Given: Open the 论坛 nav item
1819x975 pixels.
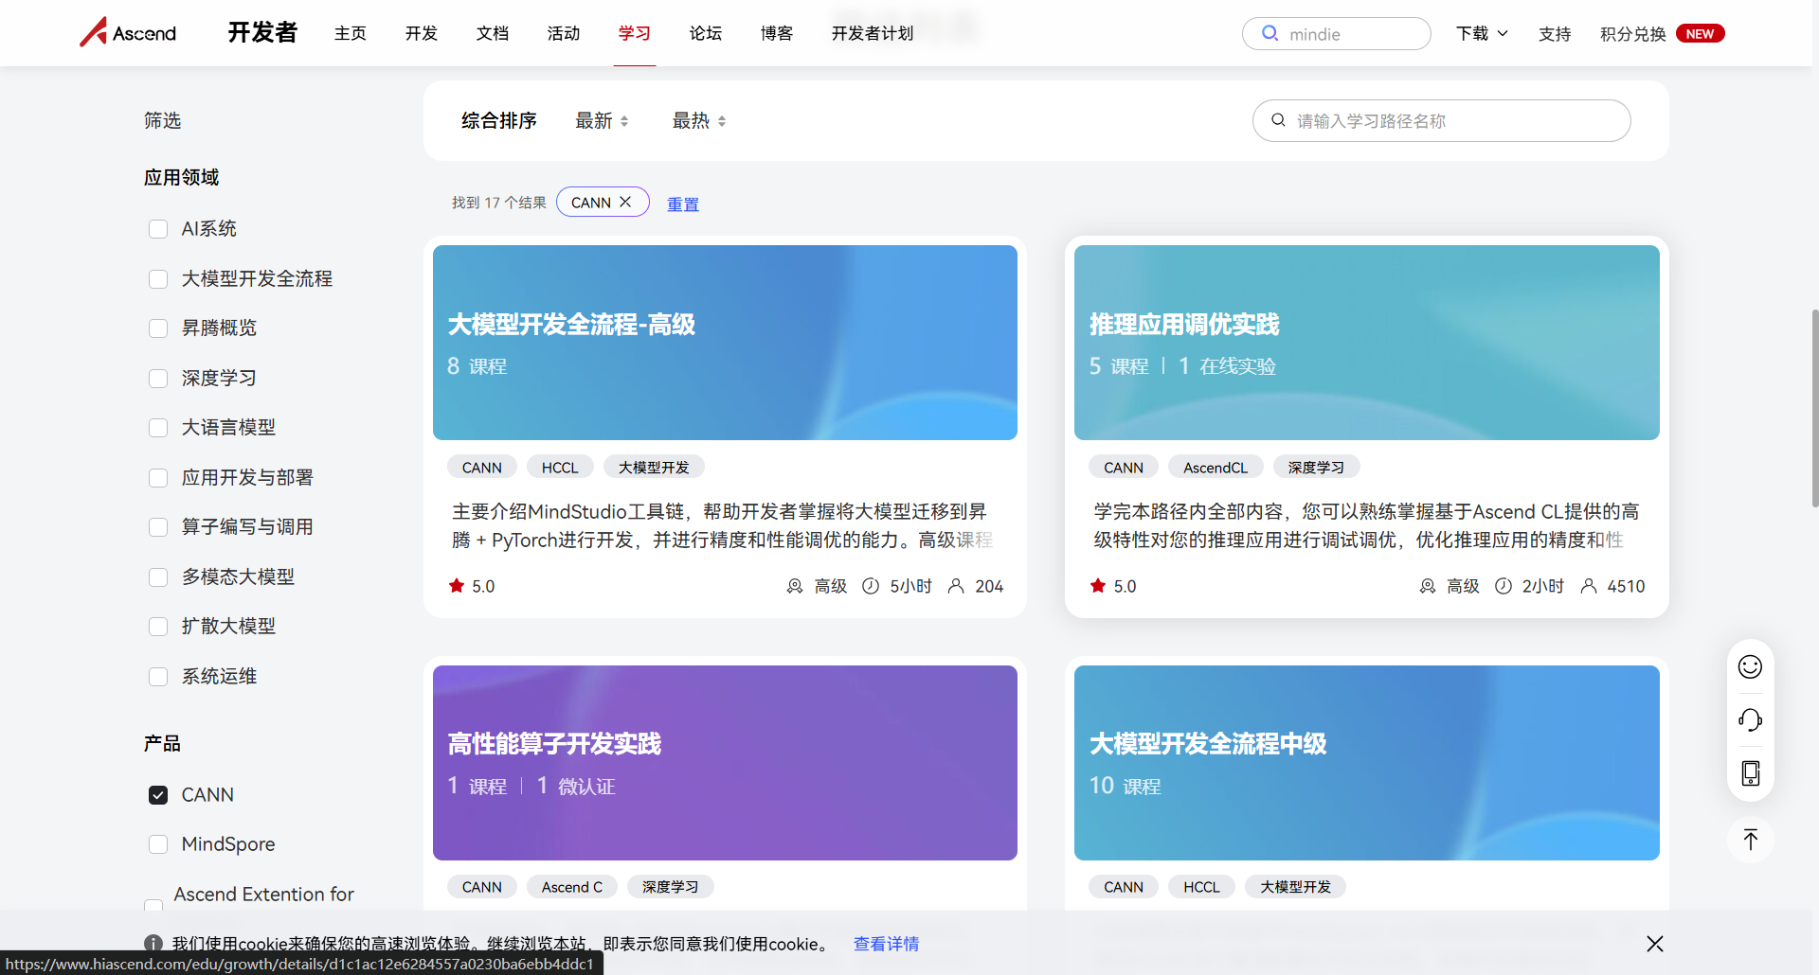Looking at the screenshot, I should pyautogui.click(x=706, y=33).
